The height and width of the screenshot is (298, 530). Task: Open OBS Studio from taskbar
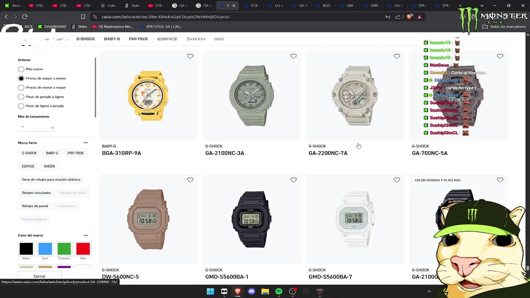click(x=293, y=291)
